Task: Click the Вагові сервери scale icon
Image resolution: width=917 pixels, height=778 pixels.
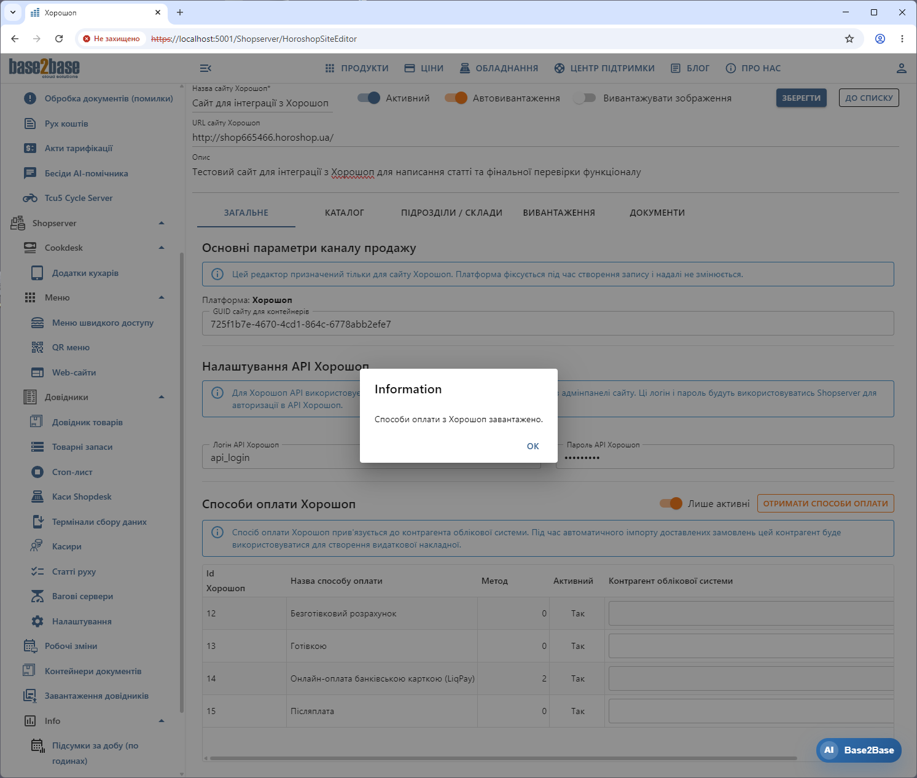Action: pos(37,596)
